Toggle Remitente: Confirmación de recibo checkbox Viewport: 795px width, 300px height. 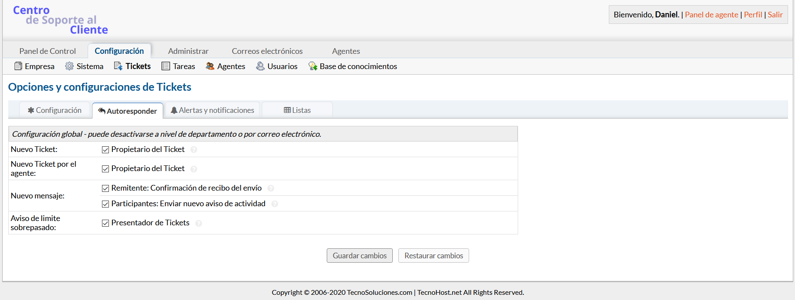(x=105, y=188)
